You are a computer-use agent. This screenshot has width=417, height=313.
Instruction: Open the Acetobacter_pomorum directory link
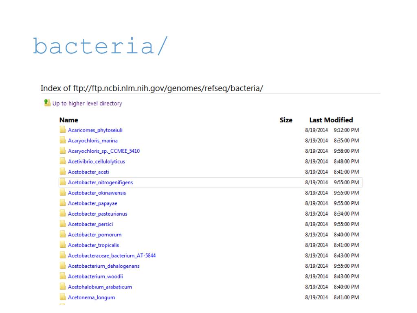[94, 234]
